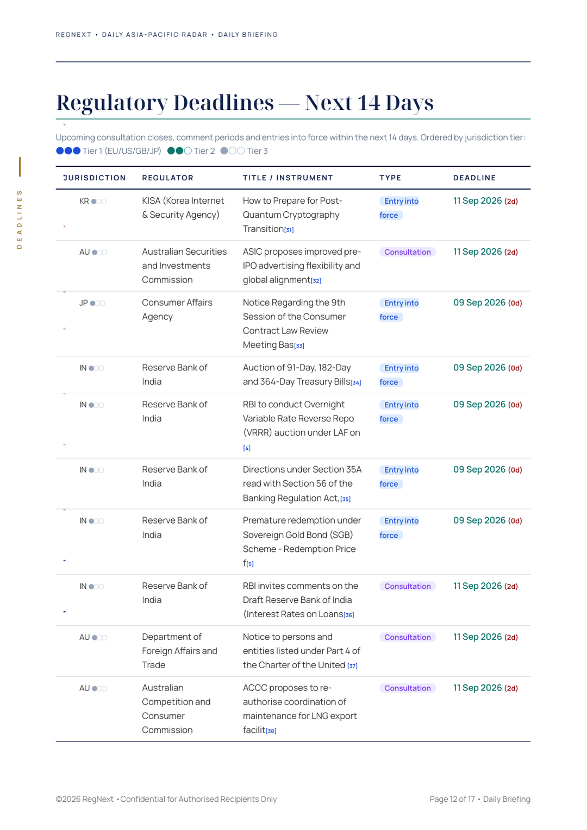The width and height of the screenshot is (587, 830).
Task: Click the Interest Rates on Loans draft title
Action: (x=301, y=600)
